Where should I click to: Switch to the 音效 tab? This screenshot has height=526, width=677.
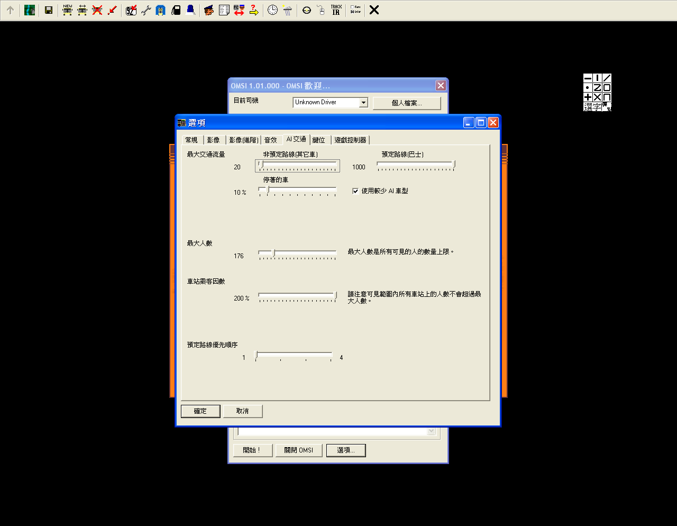[x=271, y=140]
